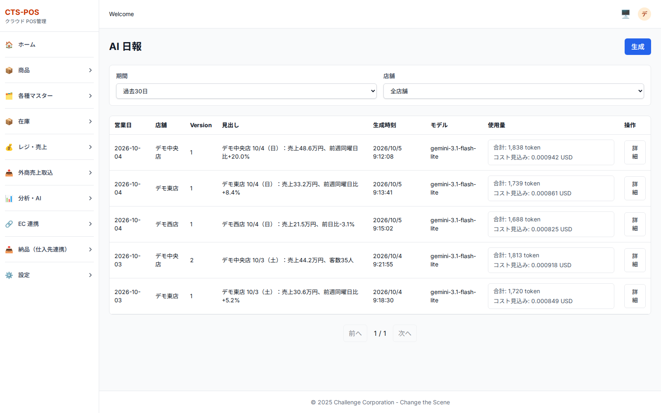The width and height of the screenshot is (661, 413).
Task: Click the 1 / 1 page indicator
Action: (380, 333)
